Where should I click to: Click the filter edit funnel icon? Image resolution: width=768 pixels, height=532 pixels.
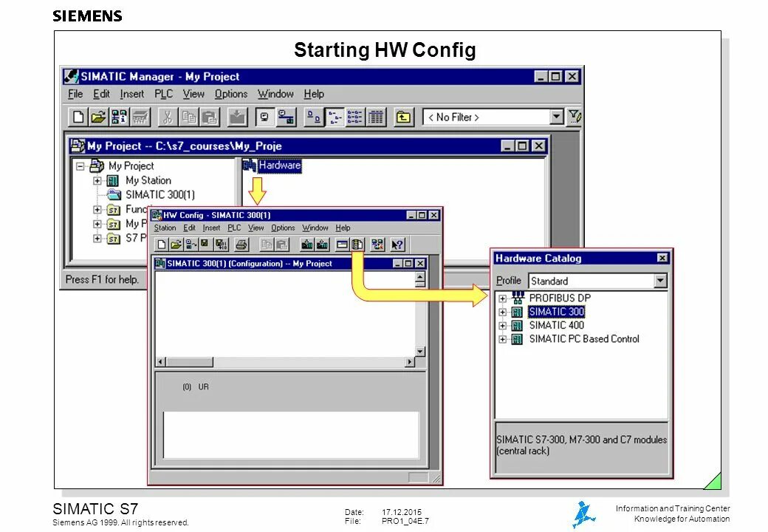click(574, 117)
